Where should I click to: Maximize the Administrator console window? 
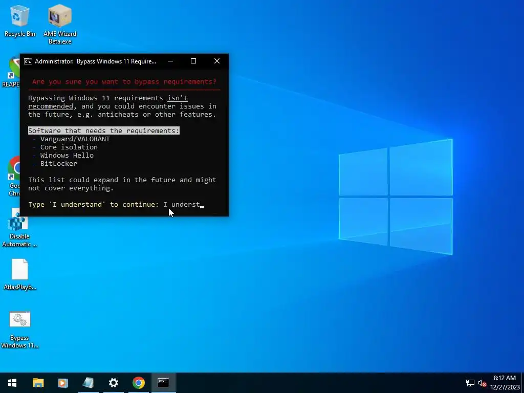pyautogui.click(x=193, y=61)
